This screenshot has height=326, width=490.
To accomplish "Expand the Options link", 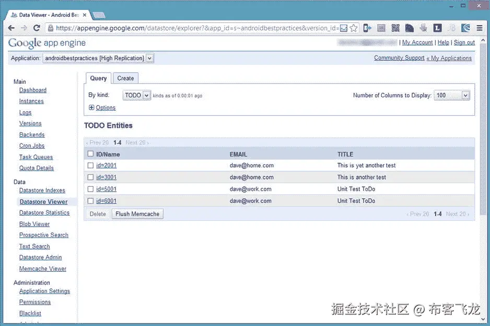I will click(x=106, y=108).
